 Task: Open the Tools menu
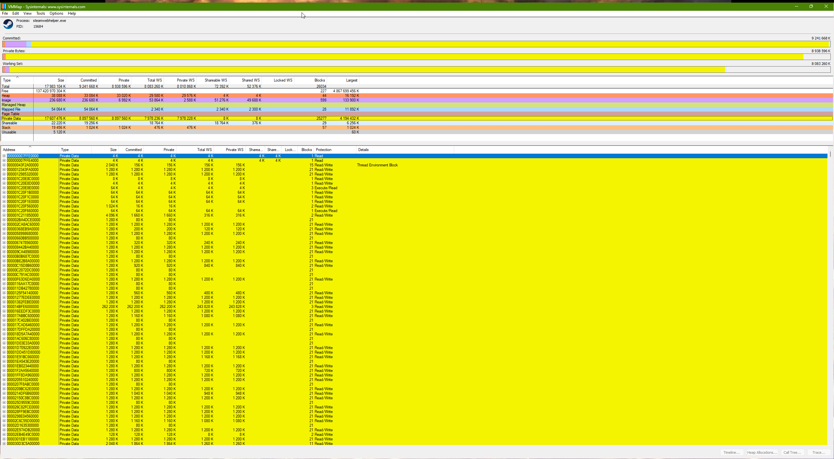pos(40,13)
